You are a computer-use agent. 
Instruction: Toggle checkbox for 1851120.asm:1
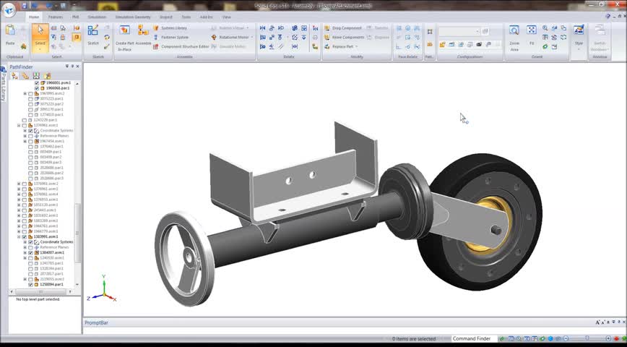[25, 205]
